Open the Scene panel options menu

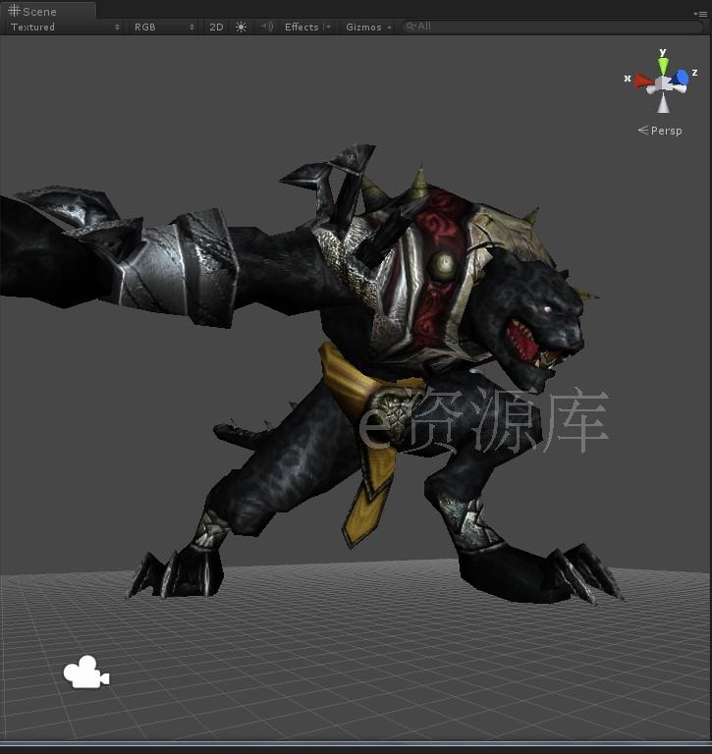click(x=700, y=14)
